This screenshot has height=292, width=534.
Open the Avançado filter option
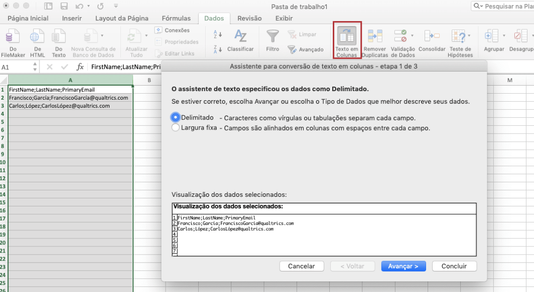point(306,49)
